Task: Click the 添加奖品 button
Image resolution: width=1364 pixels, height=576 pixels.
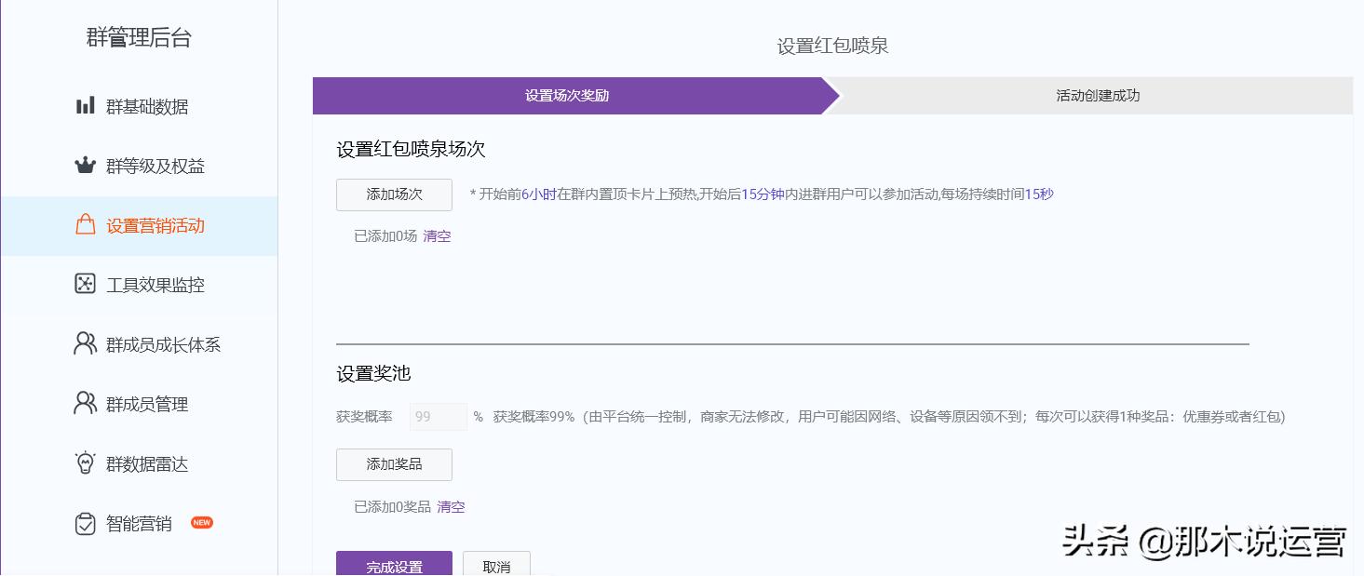Action: (x=393, y=464)
